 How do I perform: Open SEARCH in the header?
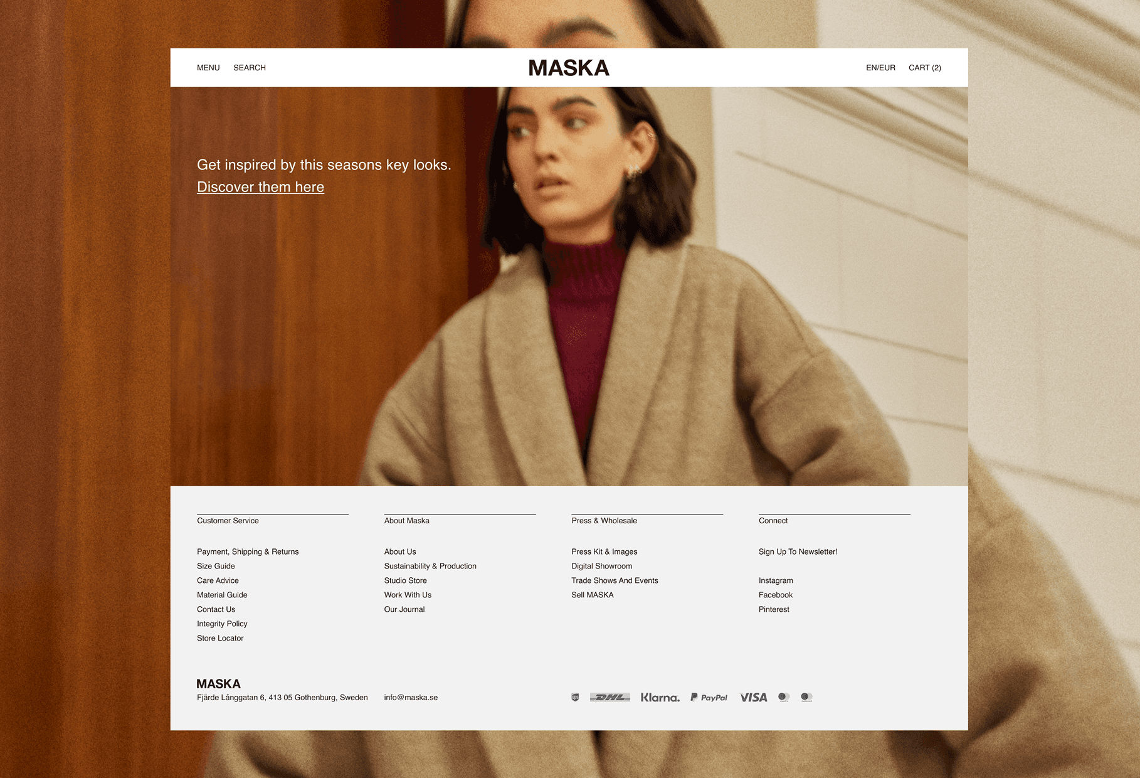pos(250,68)
